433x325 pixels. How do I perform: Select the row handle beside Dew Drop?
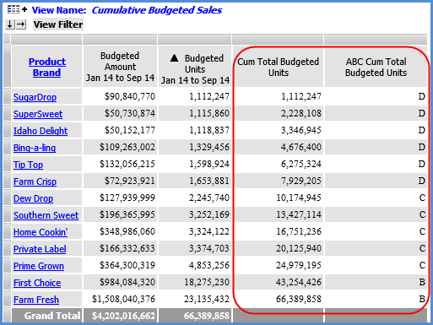tap(8, 198)
